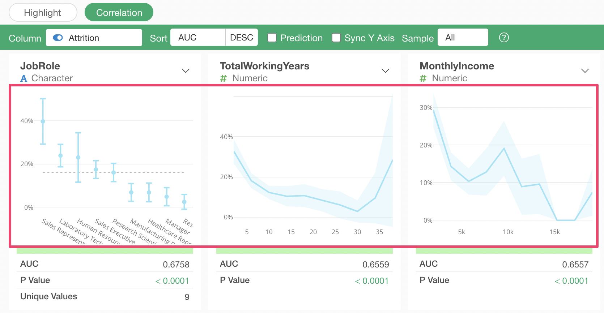Viewport: 604px width, 313px height.
Task: Enable the Prediction checkbox
Action: pos(272,38)
